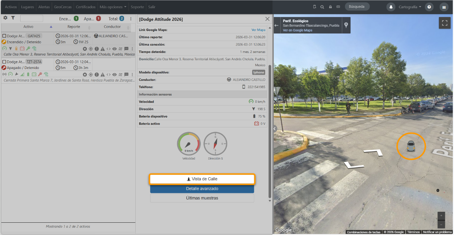Image resolution: width=454 pixels, height=235 pixels.
Task: Open the Alertas menu item
Action: tap(44, 7)
